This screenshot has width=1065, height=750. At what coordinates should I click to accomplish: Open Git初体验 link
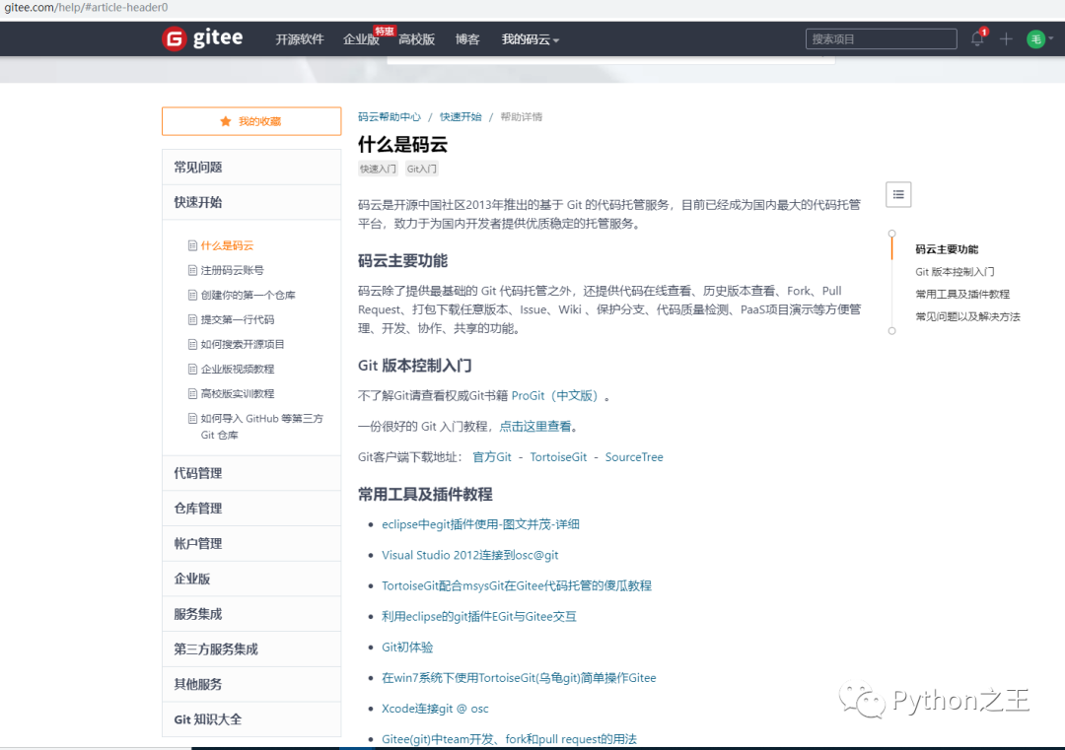click(x=407, y=647)
